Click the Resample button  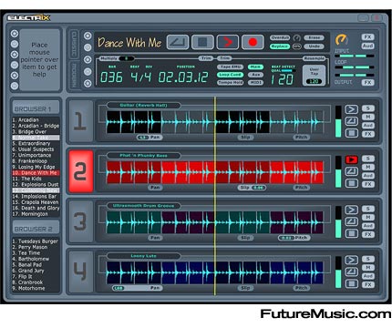315,58
